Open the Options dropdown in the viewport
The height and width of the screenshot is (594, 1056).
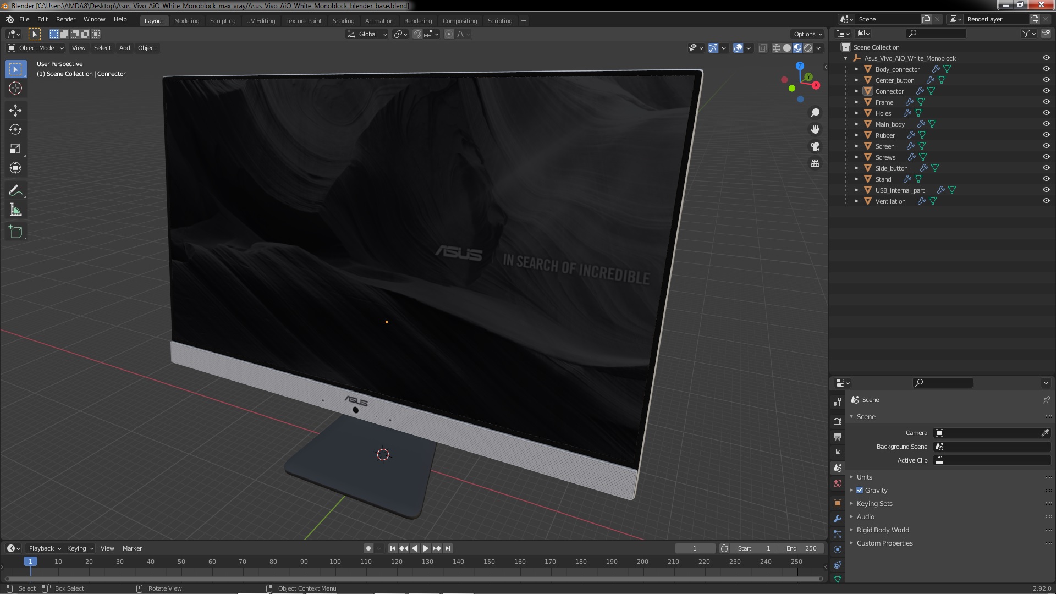click(808, 34)
